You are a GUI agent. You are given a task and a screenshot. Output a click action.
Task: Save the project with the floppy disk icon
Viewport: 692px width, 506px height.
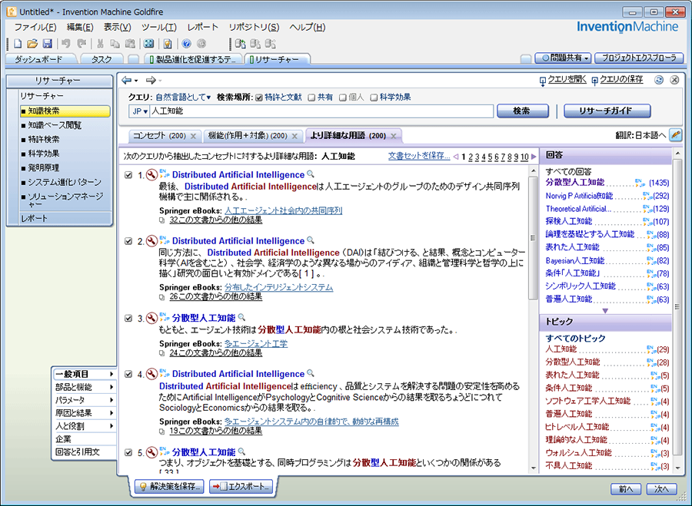(47, 44)
